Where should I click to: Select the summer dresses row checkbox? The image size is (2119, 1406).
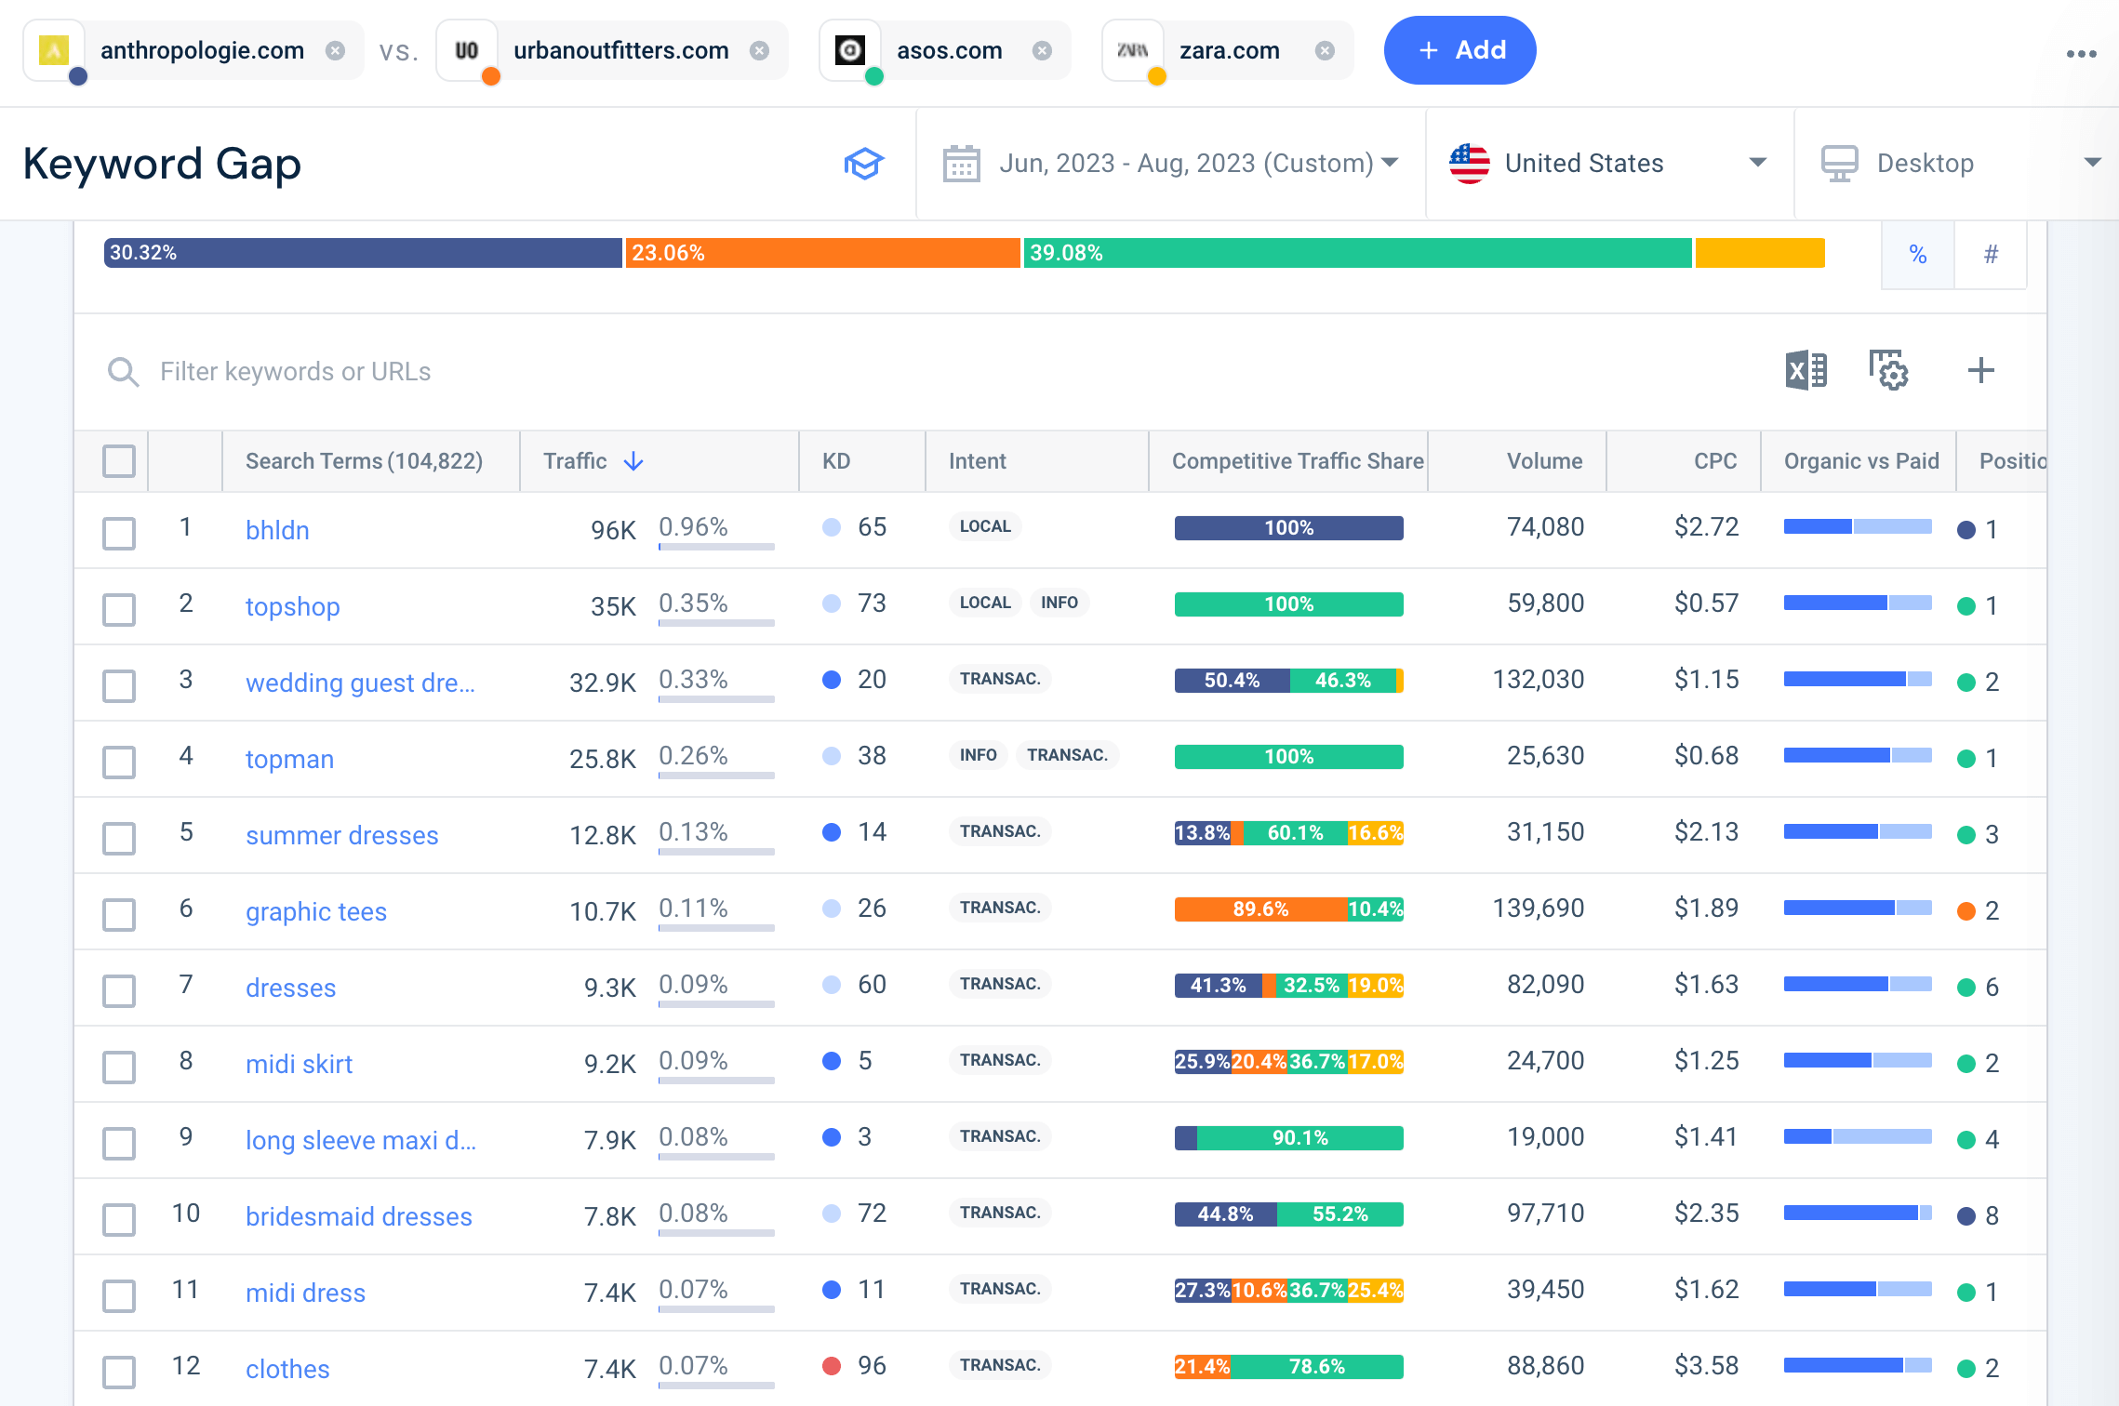click(x=119, y=839)
